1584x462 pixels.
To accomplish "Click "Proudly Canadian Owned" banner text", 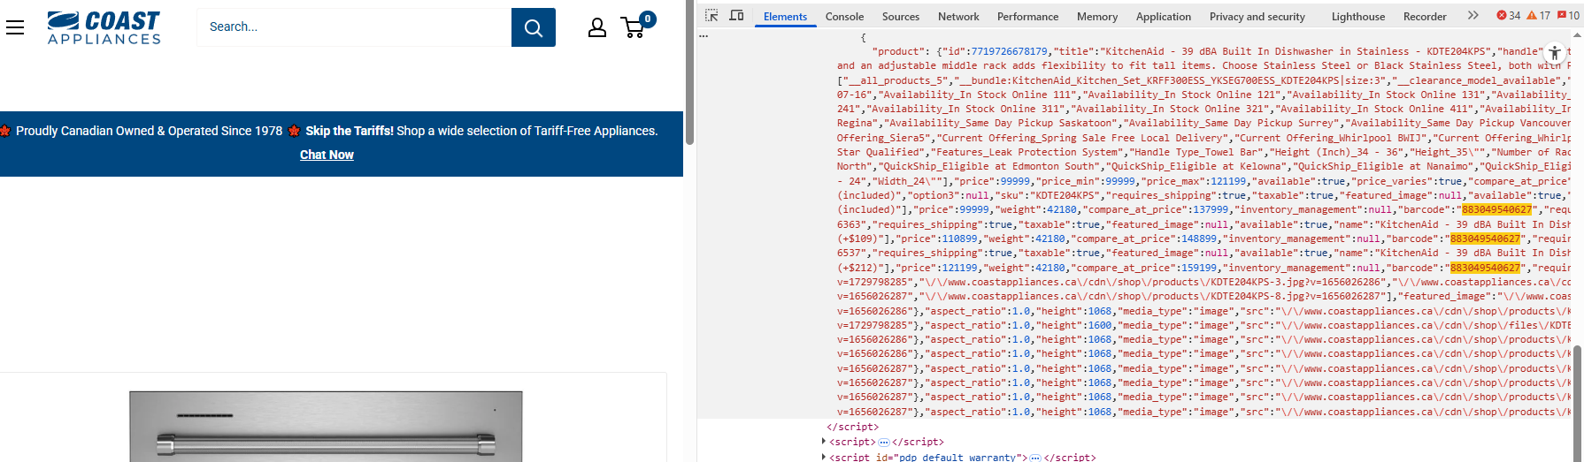I will click(149, 131).
